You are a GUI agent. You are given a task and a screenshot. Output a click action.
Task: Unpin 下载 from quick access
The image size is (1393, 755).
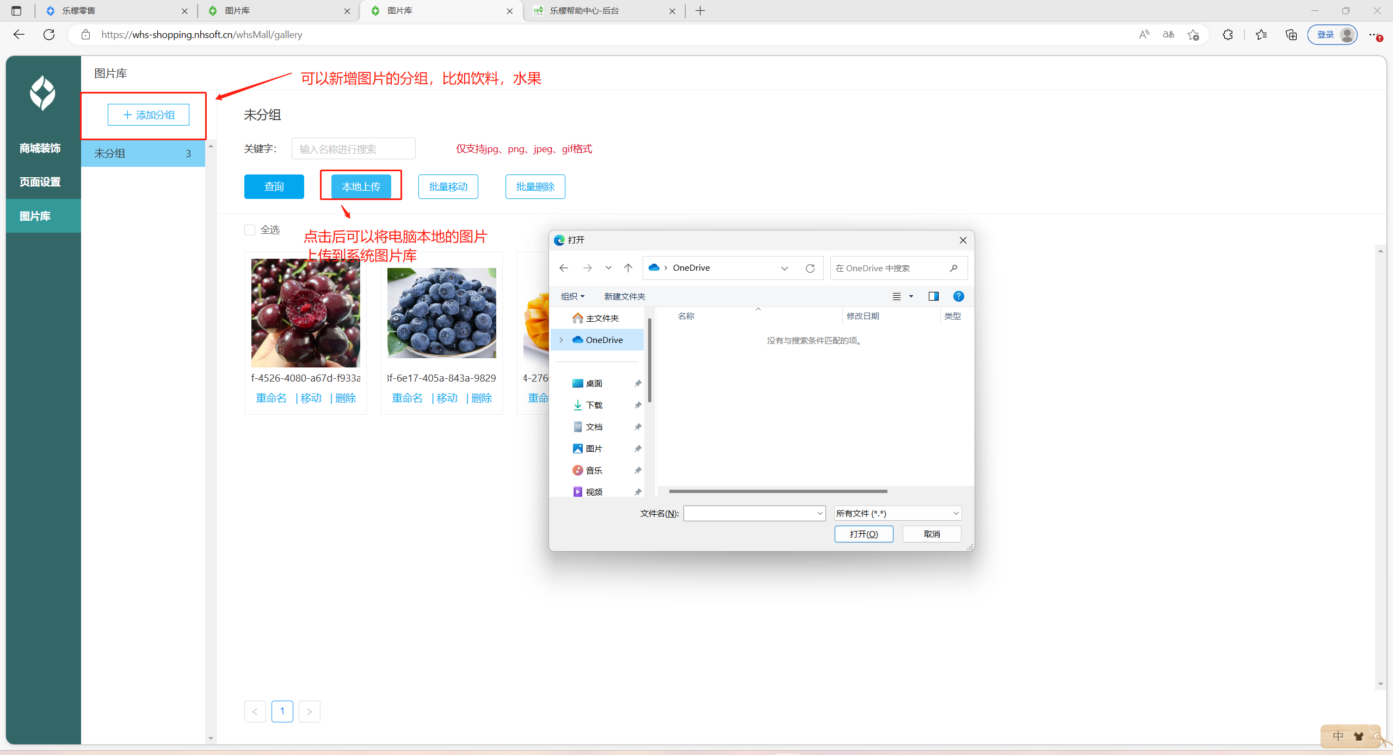pos(638,405)
